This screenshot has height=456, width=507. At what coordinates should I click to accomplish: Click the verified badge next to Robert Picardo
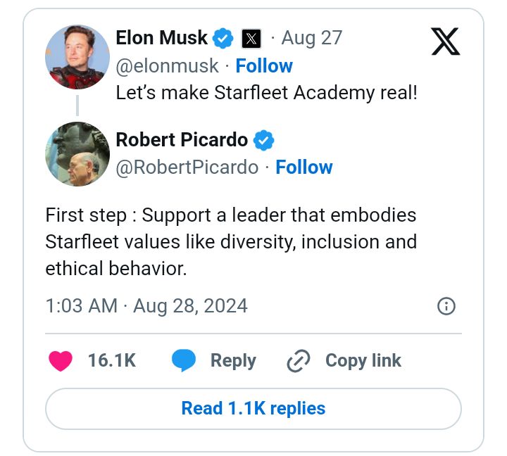(264, 140)
